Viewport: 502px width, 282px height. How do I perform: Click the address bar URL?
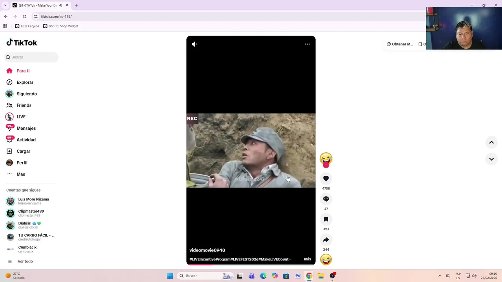56,16
